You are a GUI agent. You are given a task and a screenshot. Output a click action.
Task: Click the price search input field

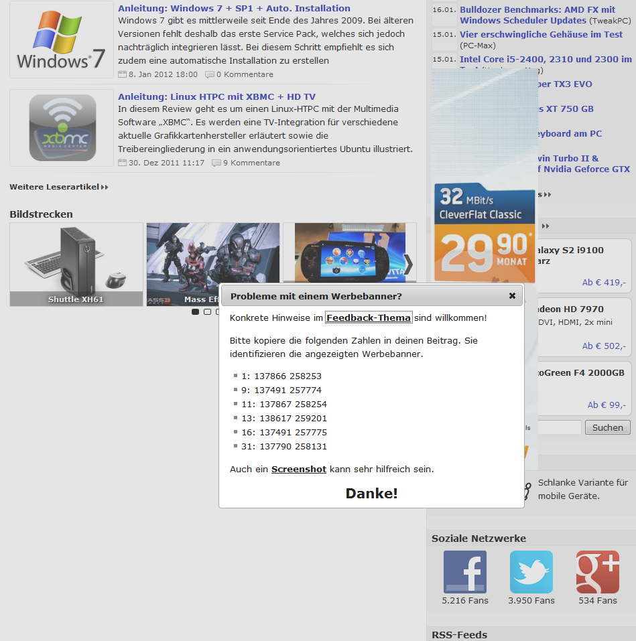[559, 427]
